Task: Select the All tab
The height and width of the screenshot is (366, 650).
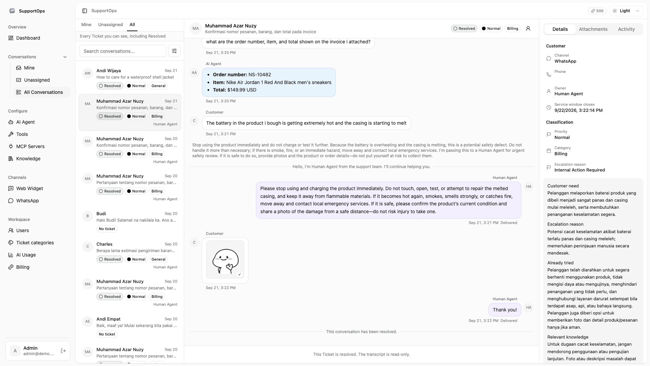Action: tap(132, 24)
